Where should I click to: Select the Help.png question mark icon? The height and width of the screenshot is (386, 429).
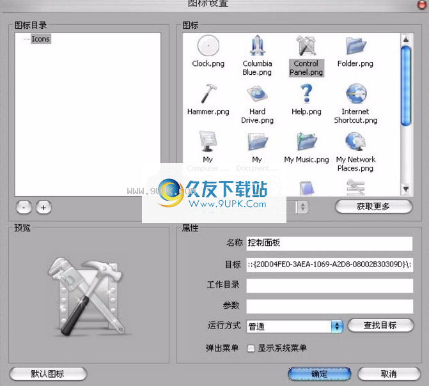[x=306, y=93]
